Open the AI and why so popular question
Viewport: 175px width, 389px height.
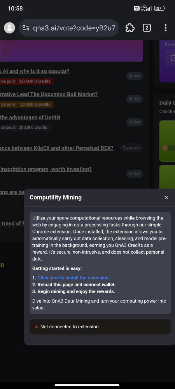(x=35, y=72)
